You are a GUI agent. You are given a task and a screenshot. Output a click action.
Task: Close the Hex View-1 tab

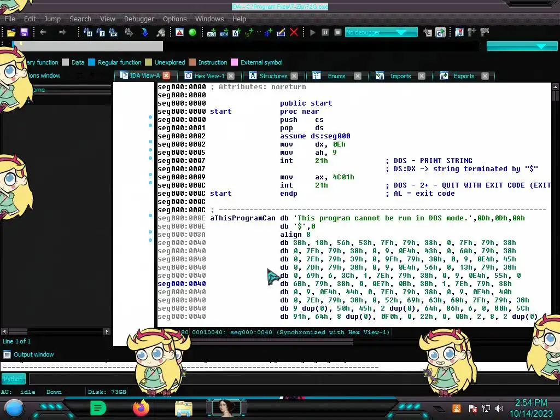231,75
